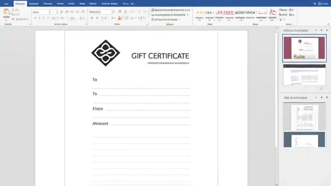Toggle subscript formatting
Image resolution: width=331 pixels, height=186 pixels.
point(109,18)
